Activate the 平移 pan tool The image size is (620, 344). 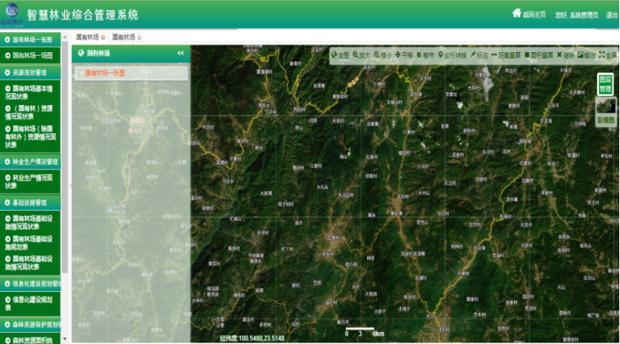404,55
